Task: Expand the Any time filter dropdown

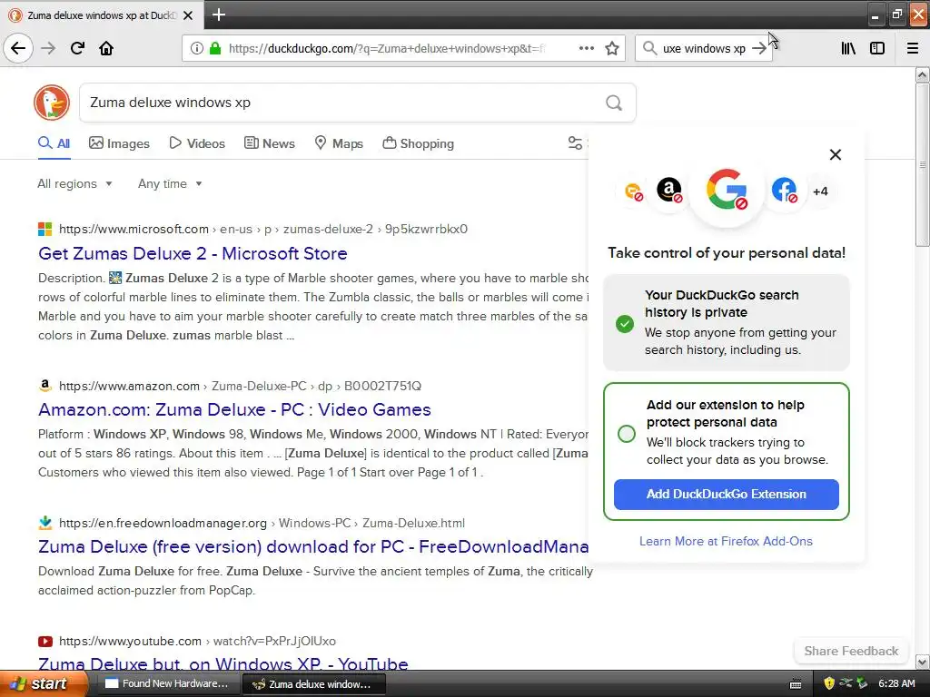Action: 170,183
